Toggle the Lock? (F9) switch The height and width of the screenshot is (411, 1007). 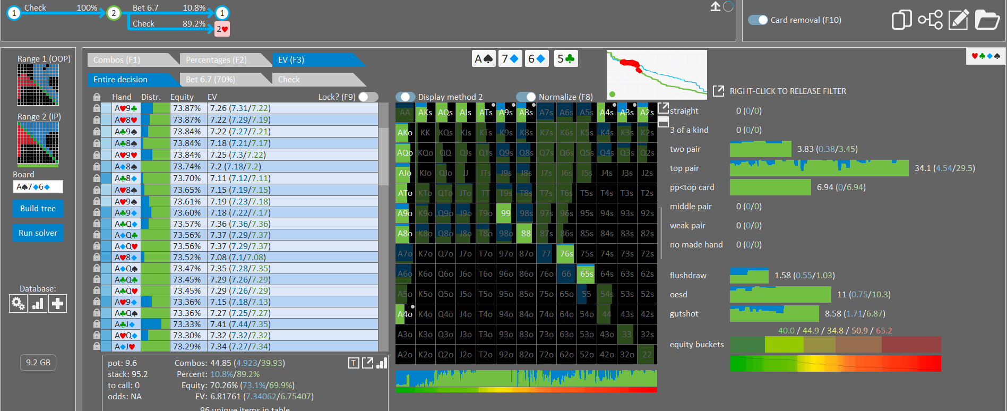(x=368, y=97)
